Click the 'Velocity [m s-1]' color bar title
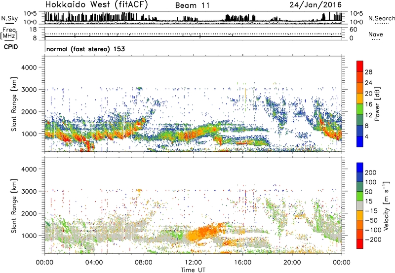Image resolution: width=395 pixels, height=273 pixels. coord(386,205)
